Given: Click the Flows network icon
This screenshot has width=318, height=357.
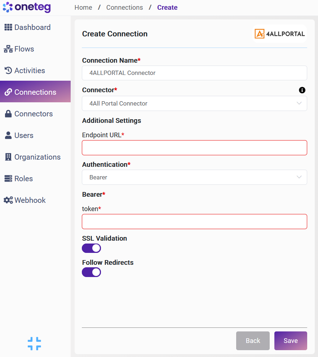Looking at the screenshot, I should pos(8,49).
